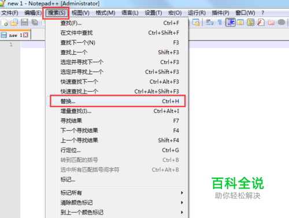Click line number 1 in the margin
This screenshot has height=218, width=289.
click(11, 44)
